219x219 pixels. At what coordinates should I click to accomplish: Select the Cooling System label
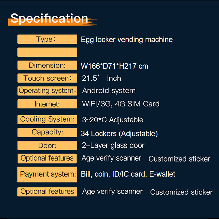[47, 119]
